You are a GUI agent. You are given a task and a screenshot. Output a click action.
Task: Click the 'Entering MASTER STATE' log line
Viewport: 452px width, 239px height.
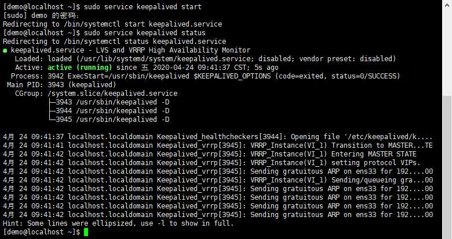pos(210,154)
